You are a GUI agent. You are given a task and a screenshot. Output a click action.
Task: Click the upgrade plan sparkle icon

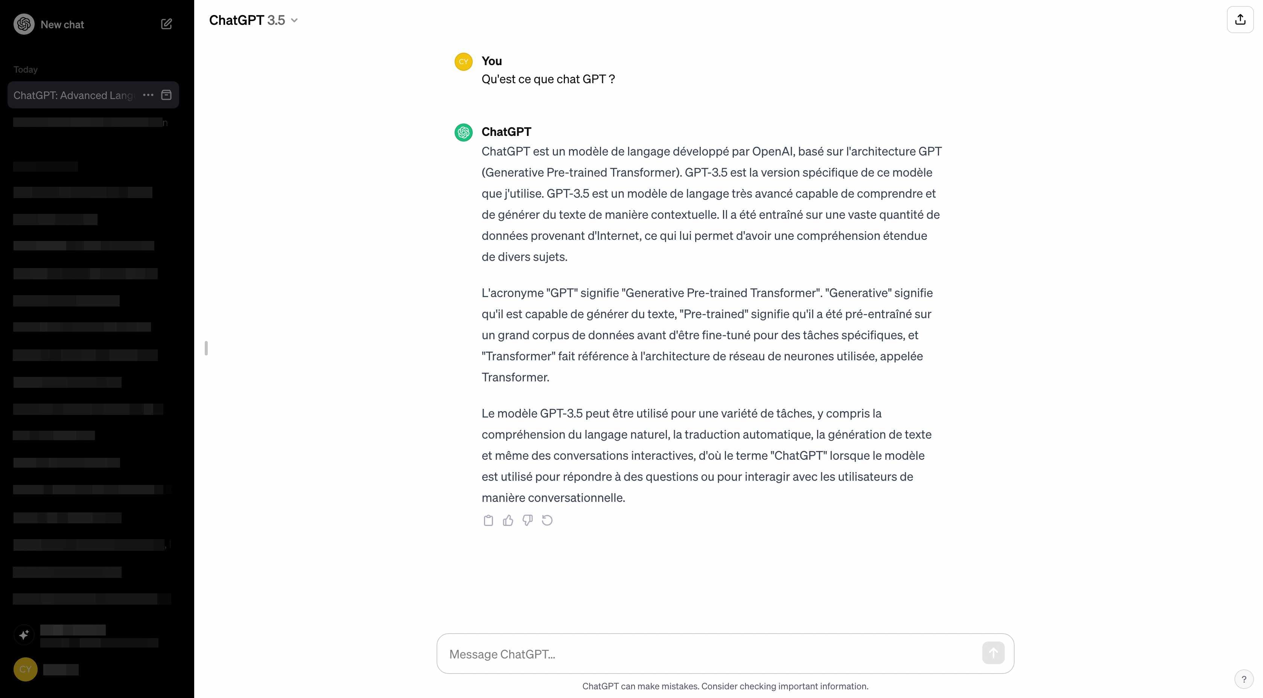(x=24, y=635)
